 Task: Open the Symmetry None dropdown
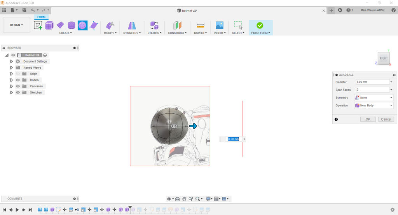coord(374,98)
